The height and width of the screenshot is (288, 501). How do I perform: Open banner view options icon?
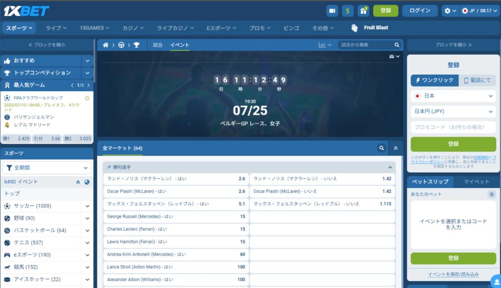394,57
